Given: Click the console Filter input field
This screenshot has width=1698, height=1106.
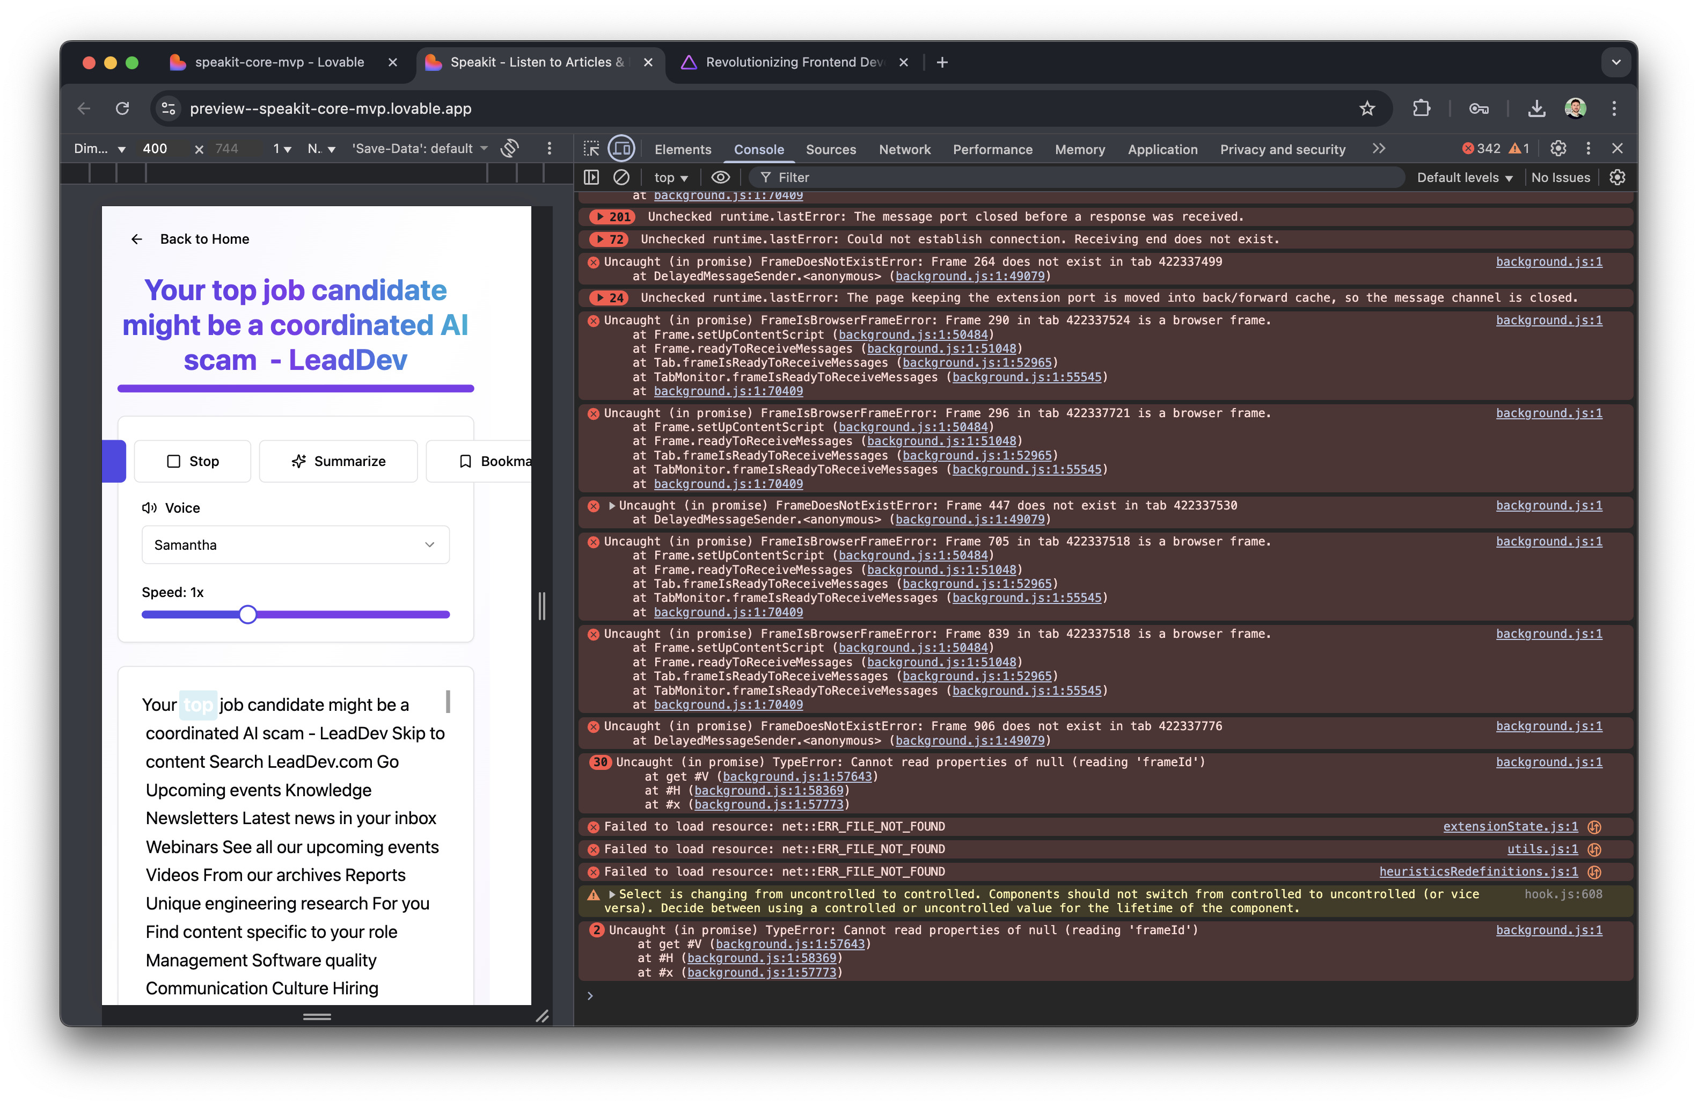Looking at the screenshot, I should (1070, 178).
